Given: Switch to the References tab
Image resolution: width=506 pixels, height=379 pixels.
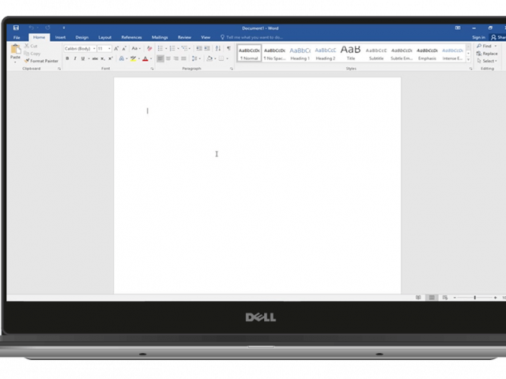Looking at the screenshot, I should pyautogui.click(x=131, y=37).
